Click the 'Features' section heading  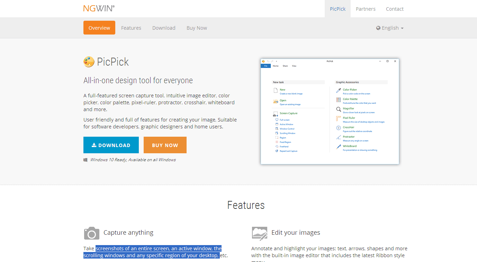coord(246,205)
